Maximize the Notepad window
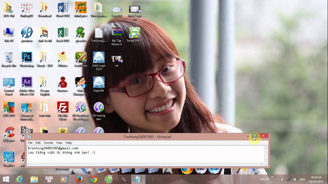 [x=255, y=136]
